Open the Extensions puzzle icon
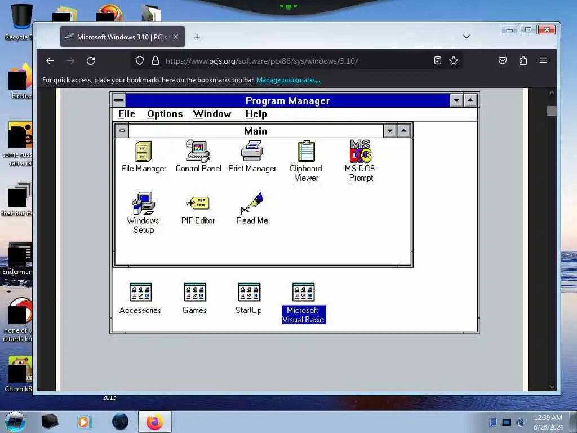 coord(523,60)
